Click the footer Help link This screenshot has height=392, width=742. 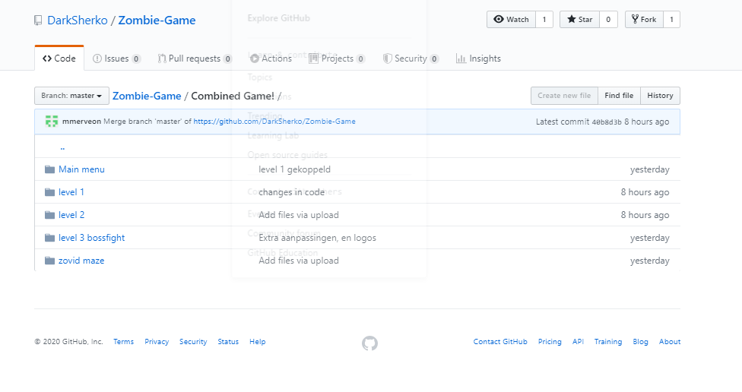[x=258, y=341]
